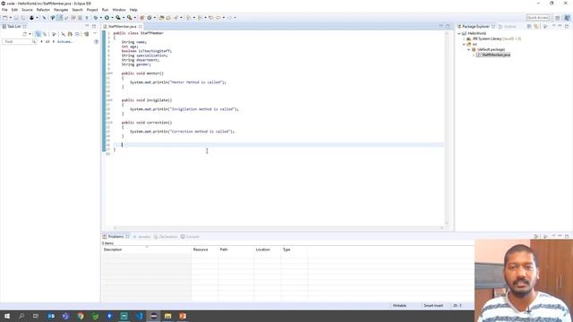Click the Resource column header

(205, 250)
